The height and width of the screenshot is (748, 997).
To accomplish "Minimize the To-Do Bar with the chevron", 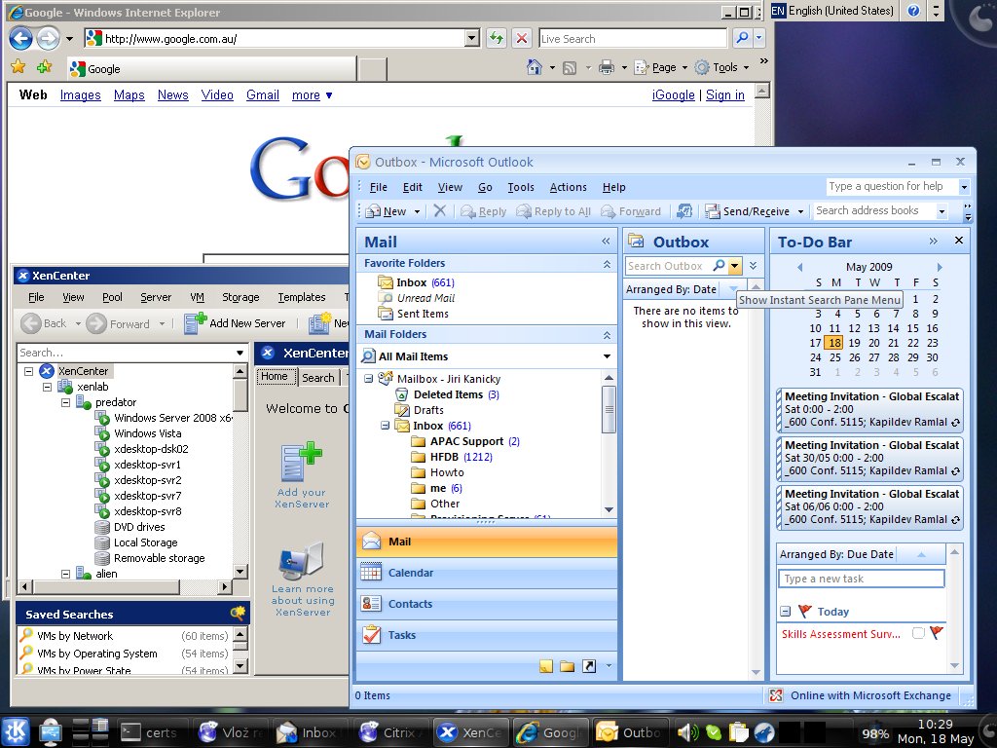I will click(933, 242).
